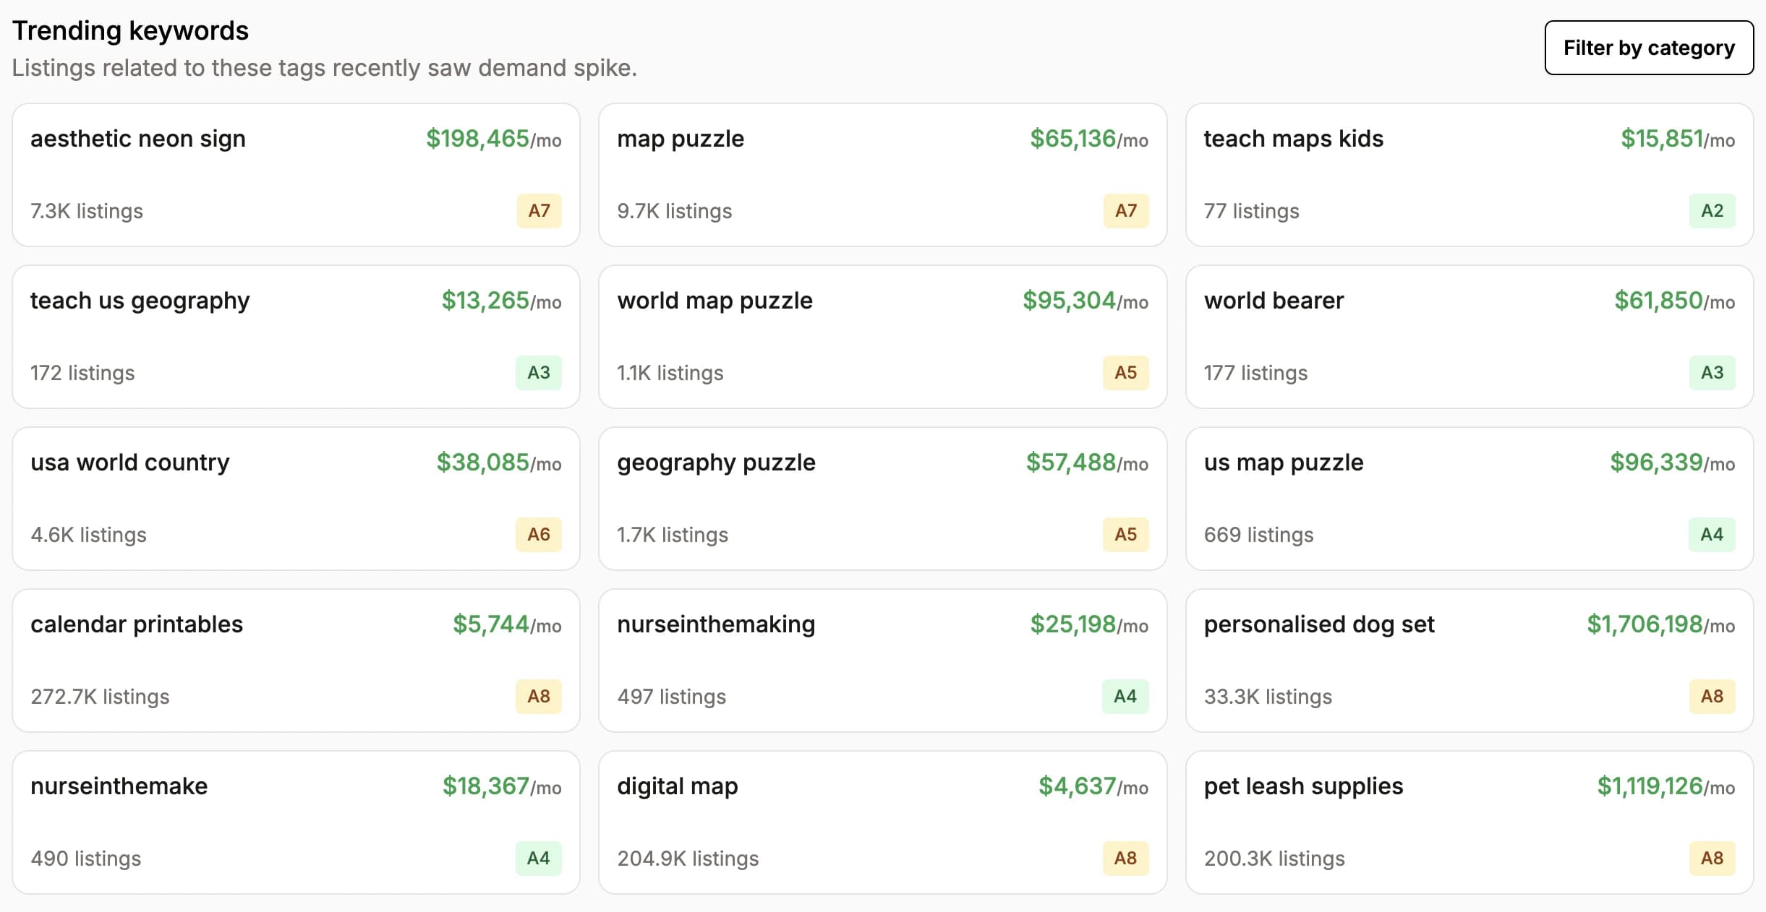Screen dimensions: 1766x912
Task: Select the map puzzle keyword title
Action: click(x=681, y=139)
